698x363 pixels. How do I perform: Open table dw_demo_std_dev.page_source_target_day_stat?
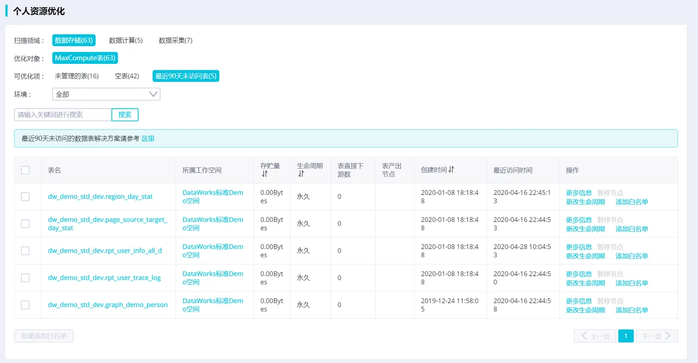[108, 223]
